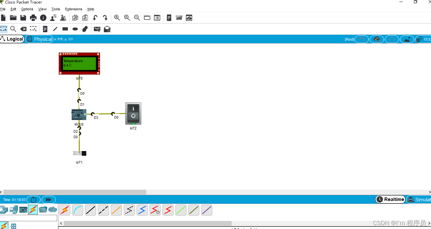Click the Copy icon in toolbar
Screen dimensions: 431x229
[x=75, y=18]
